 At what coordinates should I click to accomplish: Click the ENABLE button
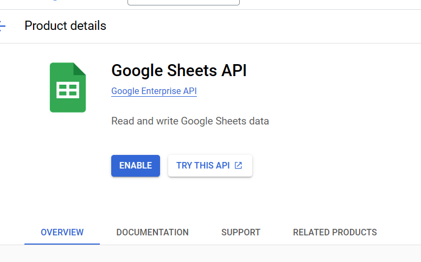136,166
